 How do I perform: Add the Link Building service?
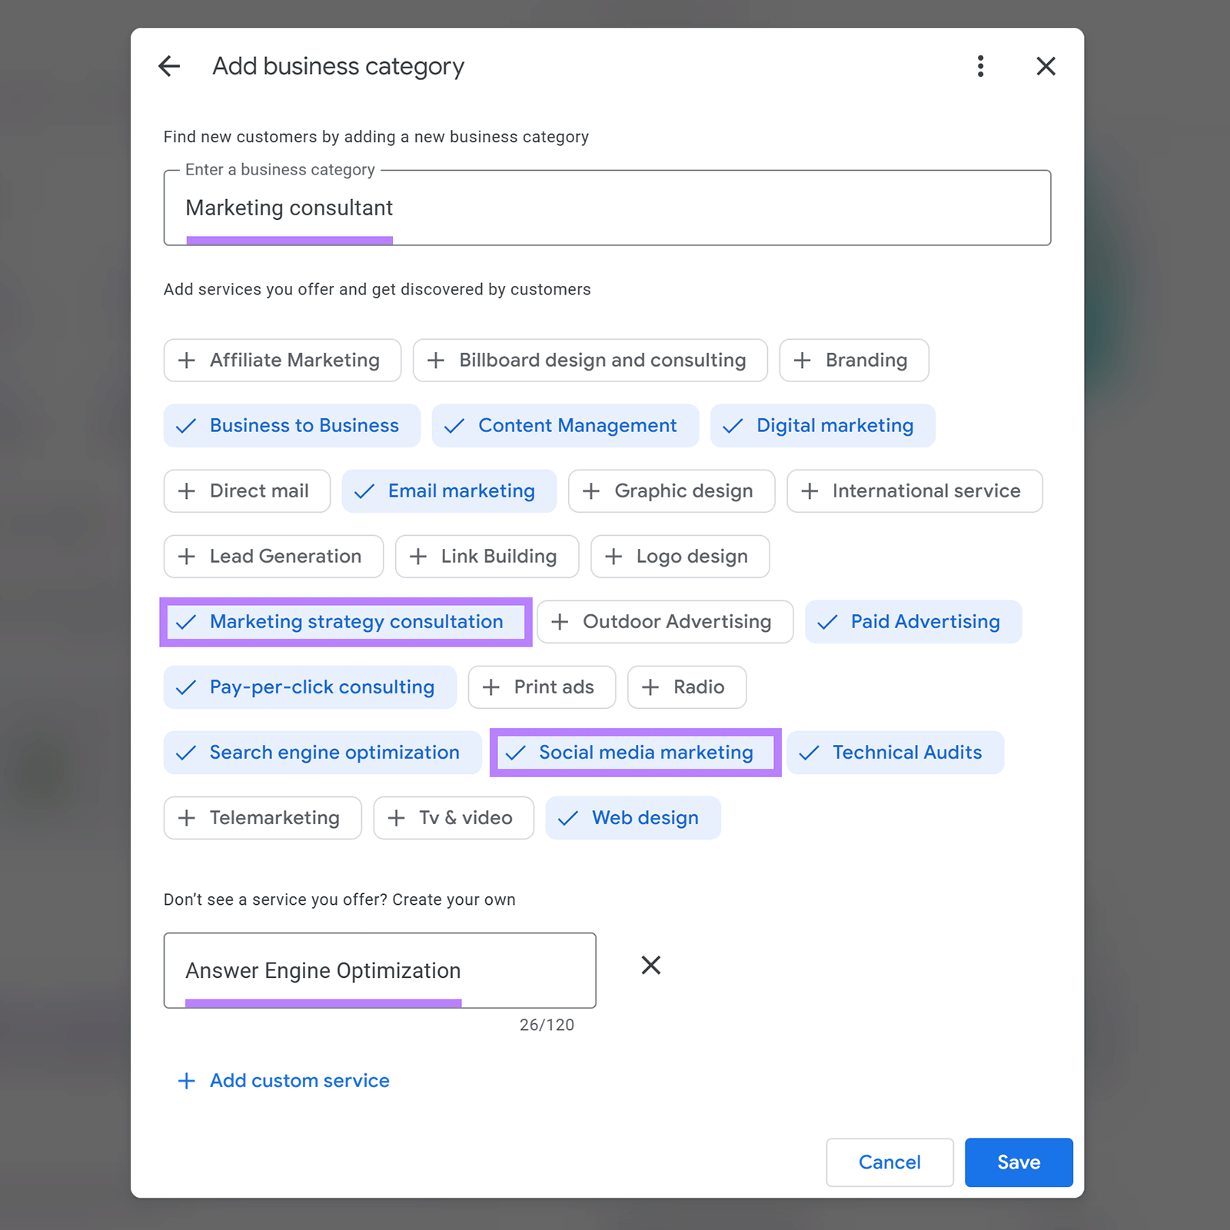tap(487, 557)
